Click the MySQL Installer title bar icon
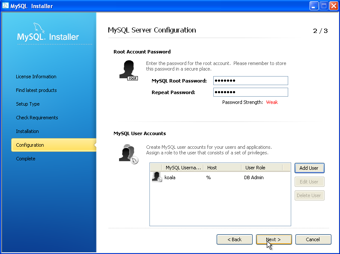This screenshot has width=340, height=254. [5, 6]
